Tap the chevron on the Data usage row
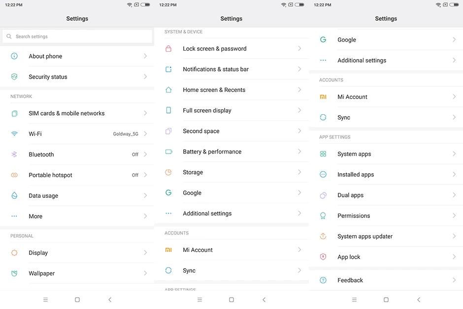The width and height of the screenshot is (463, 309). point(145,195)
